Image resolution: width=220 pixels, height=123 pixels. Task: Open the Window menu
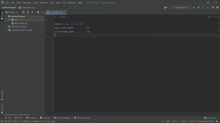click(x=72, y=3)
